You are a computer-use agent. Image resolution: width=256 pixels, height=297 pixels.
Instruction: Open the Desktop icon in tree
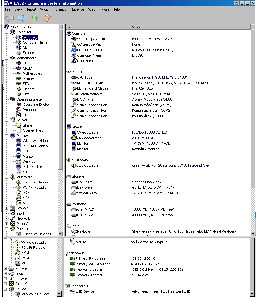(x=18, y=161)
